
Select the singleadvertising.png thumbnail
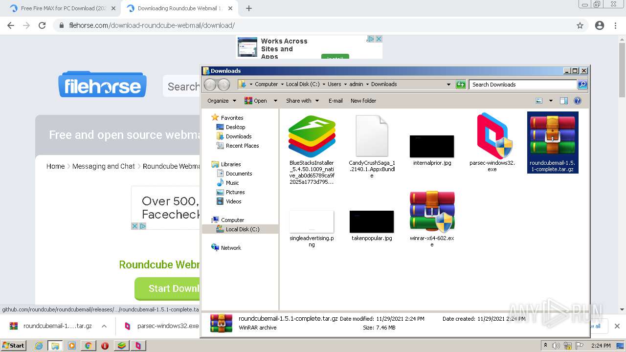(x=312, y=222)
